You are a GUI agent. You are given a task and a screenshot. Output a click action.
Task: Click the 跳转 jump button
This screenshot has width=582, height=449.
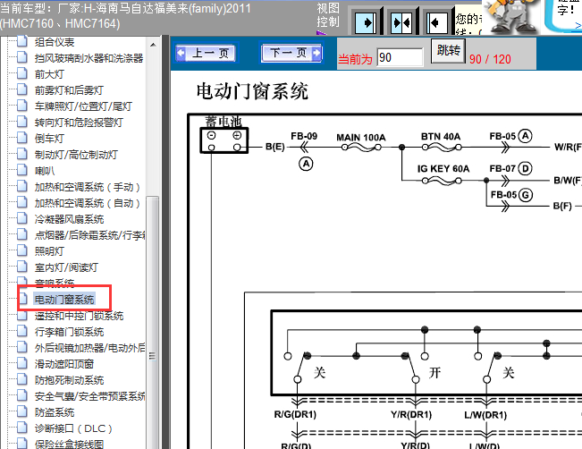(x=449, y=50)
